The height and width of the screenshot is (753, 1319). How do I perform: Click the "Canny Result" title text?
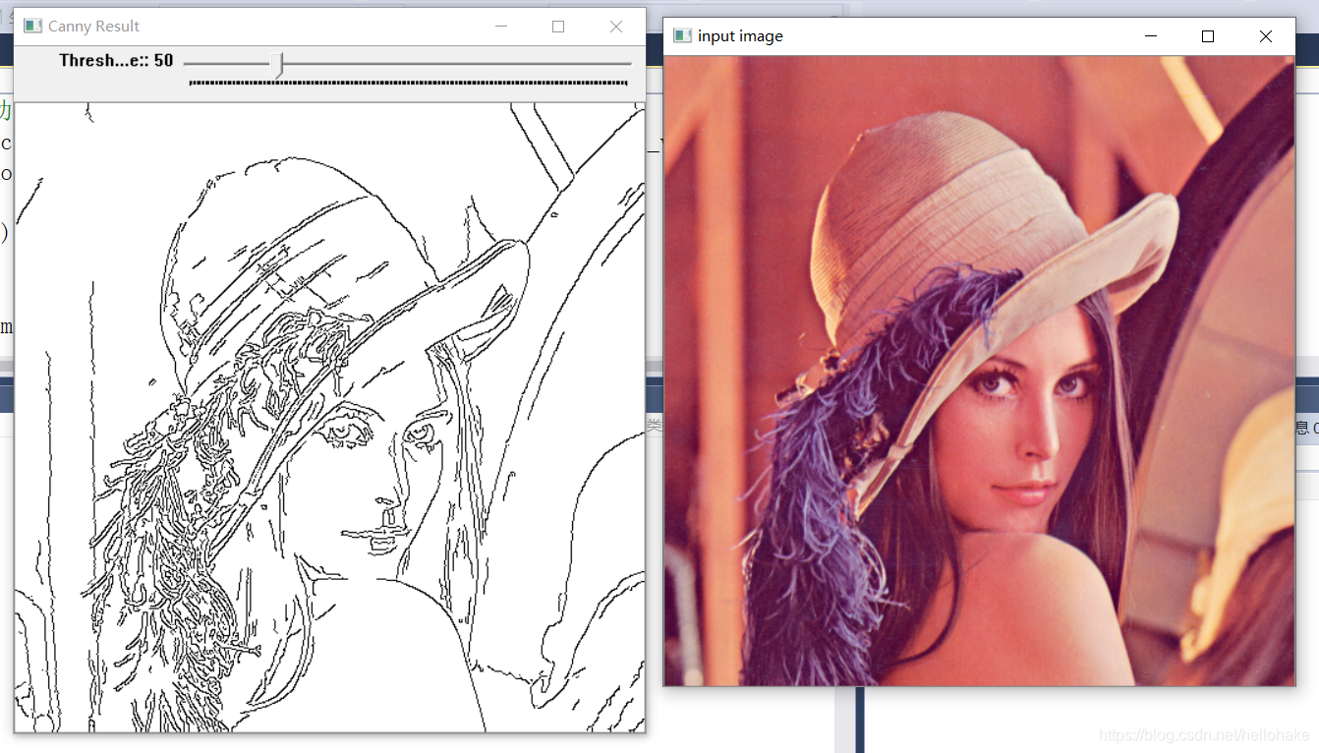tap(94, 27)
